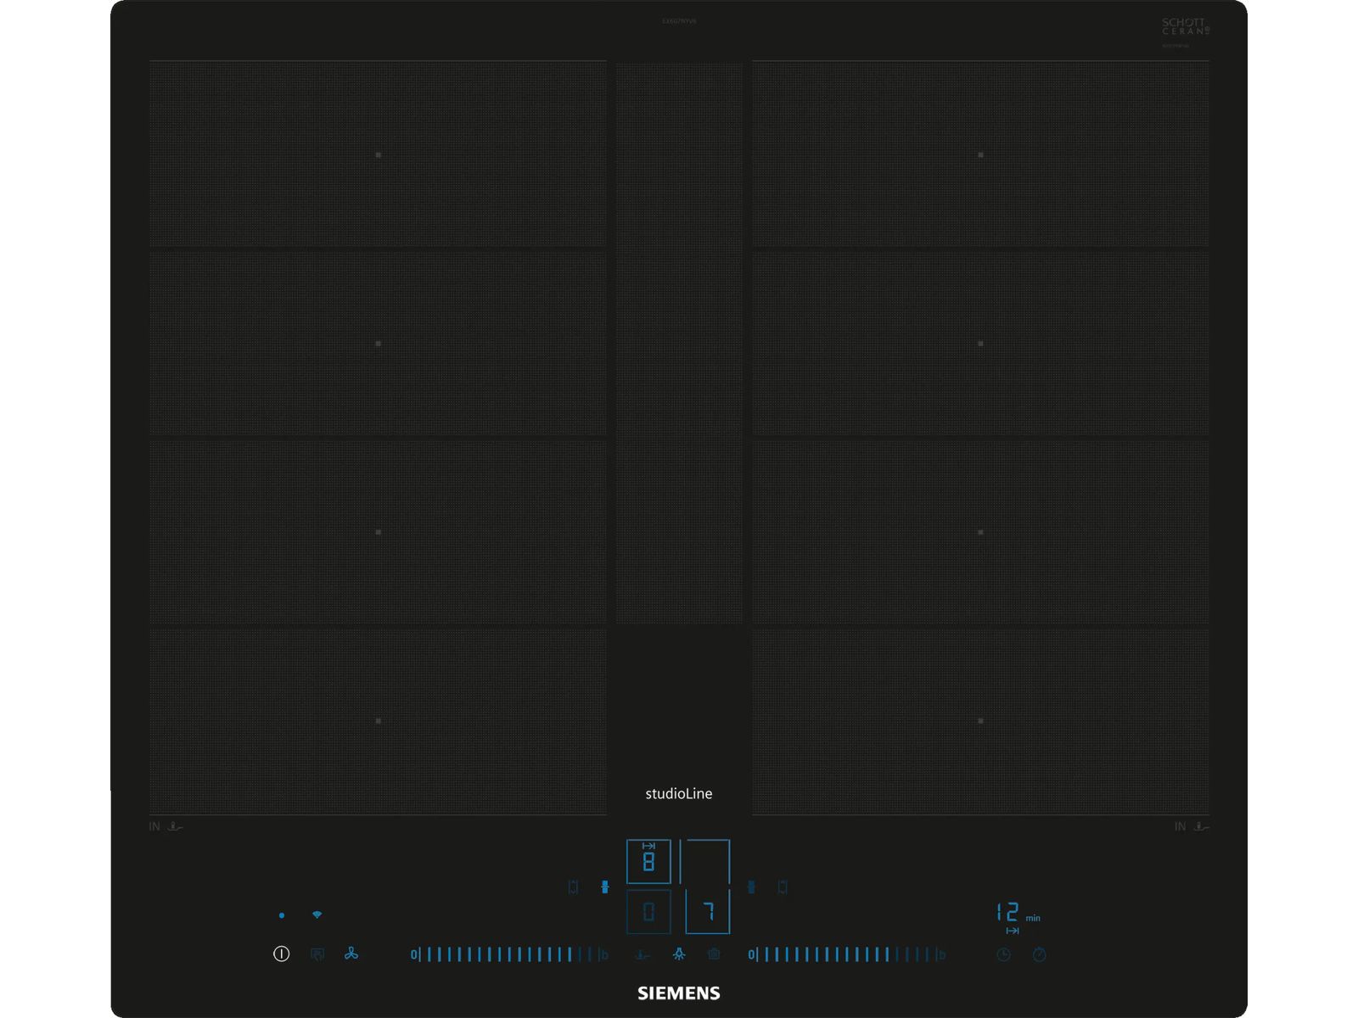The image size is (1358, 1018).
Task: Set left power slider to mid level
Action: (508, 954)
